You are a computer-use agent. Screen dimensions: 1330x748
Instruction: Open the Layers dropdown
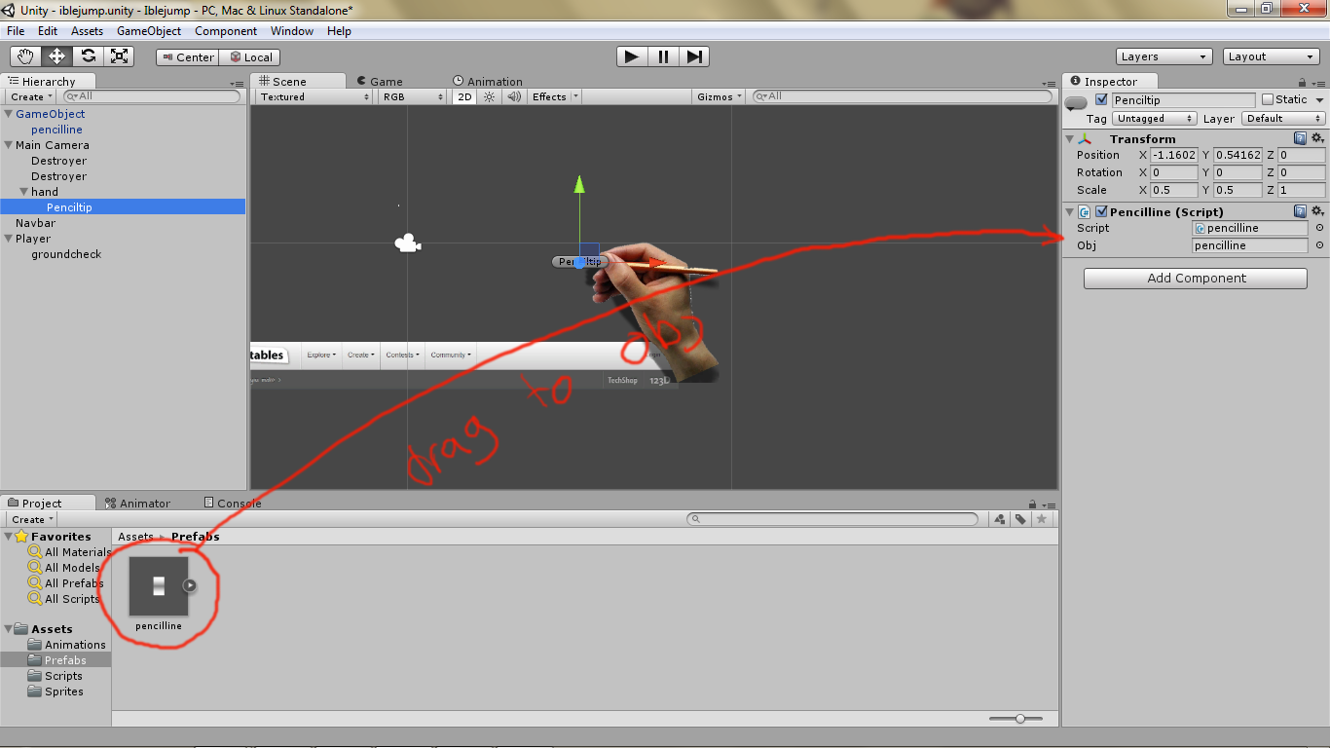pos(1164,56)
